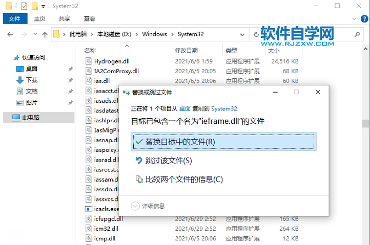Click the iasnap.dll file icon
Screen dimensions: 370x245
pyautogui.click(x=89, y=140)
